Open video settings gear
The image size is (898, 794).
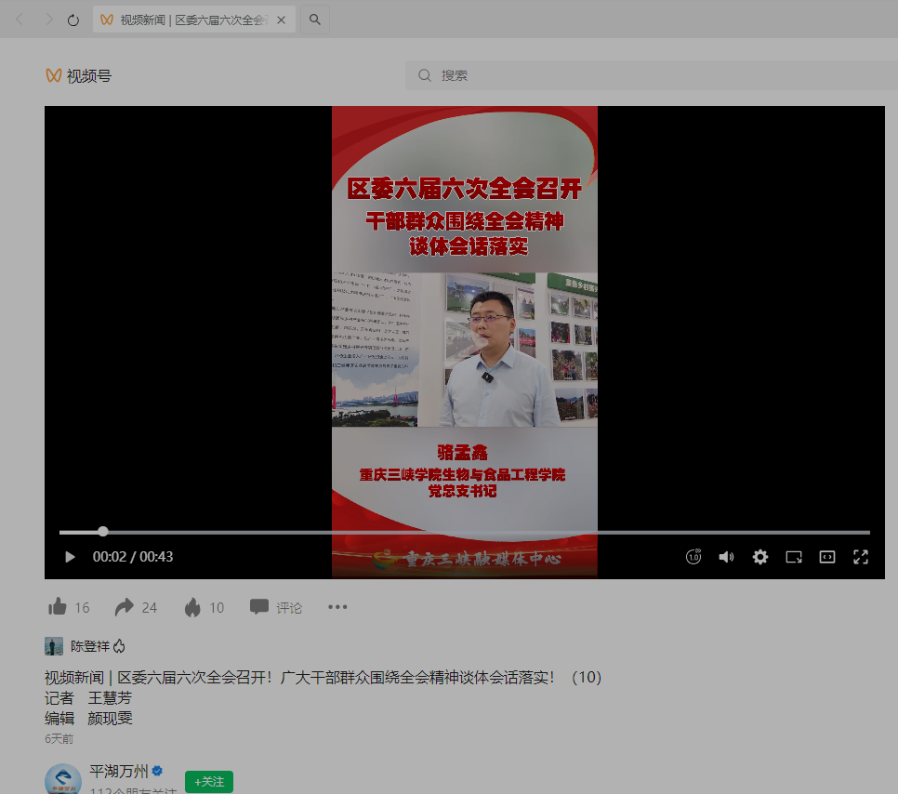(760, 557)
